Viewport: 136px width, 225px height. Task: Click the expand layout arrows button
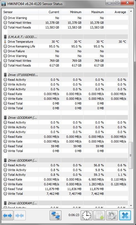8,215
